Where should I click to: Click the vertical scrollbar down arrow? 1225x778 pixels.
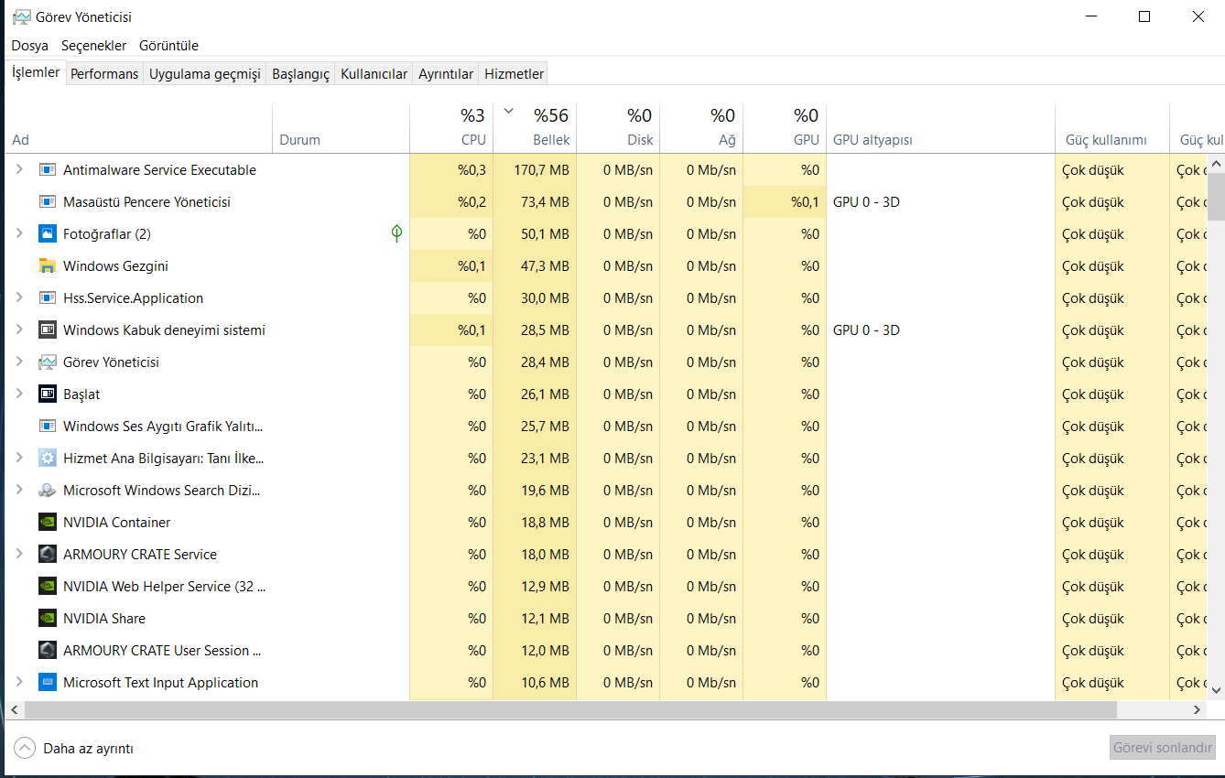click(x=1217, y=691)
